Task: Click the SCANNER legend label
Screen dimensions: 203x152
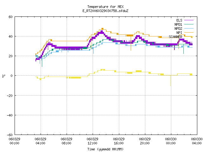Action: [175, 37]
